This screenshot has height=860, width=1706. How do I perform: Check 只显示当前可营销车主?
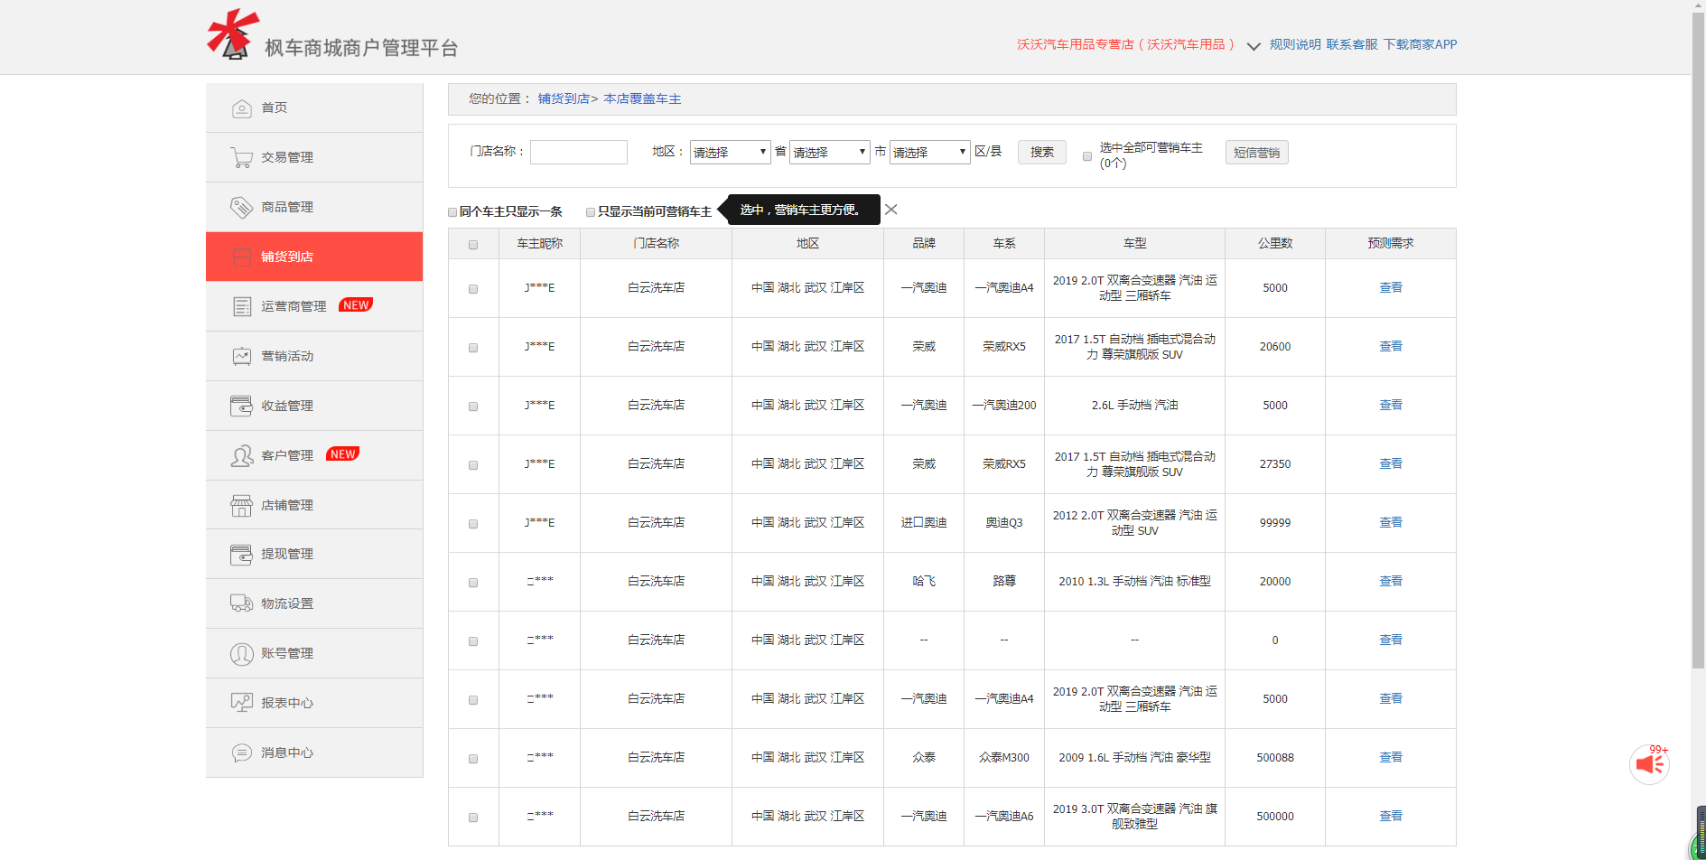[x=590, y=211]
